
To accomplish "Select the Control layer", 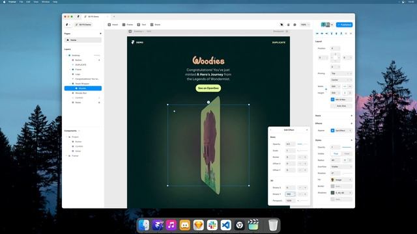I will 83,98.
